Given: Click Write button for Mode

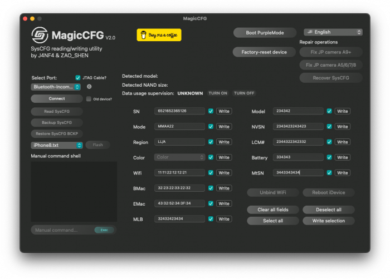Looking at the screenshot, I should pos(224,127).
